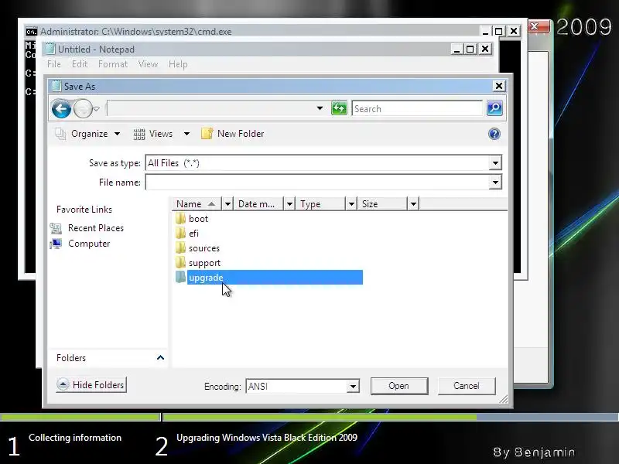Click the greyed Forward arrow button
619x464 pixels.
(83, 109)
